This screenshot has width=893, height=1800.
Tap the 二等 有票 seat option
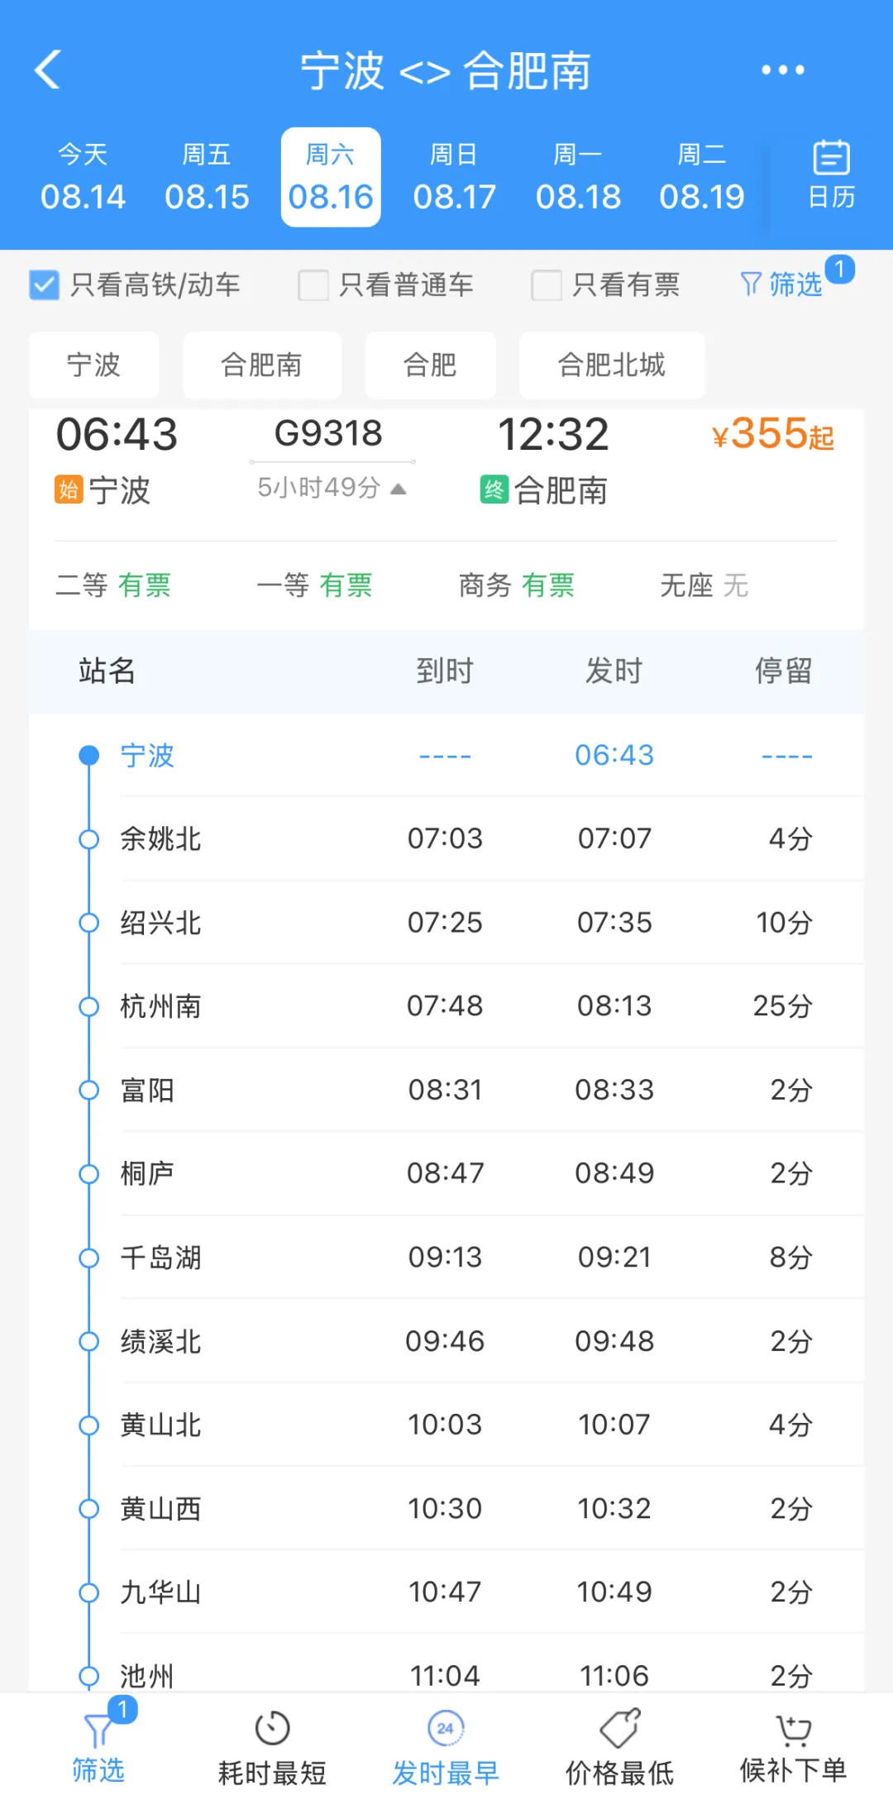[x=113, y=585]
